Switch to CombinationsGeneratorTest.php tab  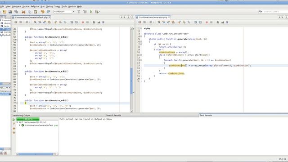point(31,17)
